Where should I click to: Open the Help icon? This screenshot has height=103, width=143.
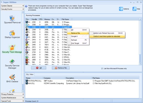134,9
